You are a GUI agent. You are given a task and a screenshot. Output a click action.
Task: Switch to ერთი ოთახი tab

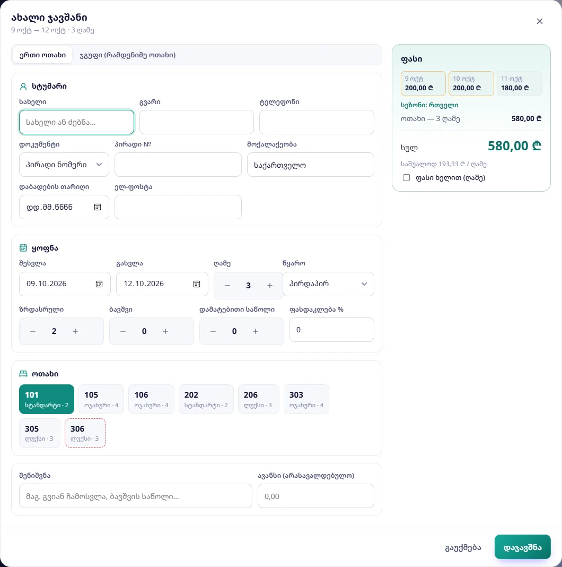tap(42, 55)
